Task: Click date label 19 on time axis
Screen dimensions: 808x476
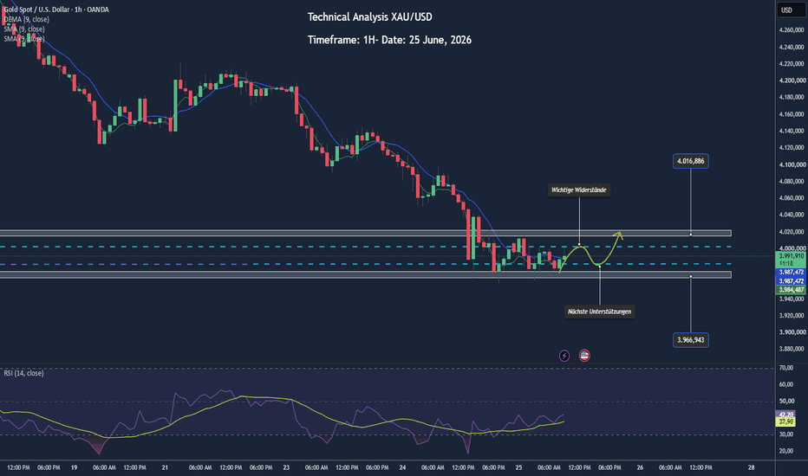Action: [75, 467]
